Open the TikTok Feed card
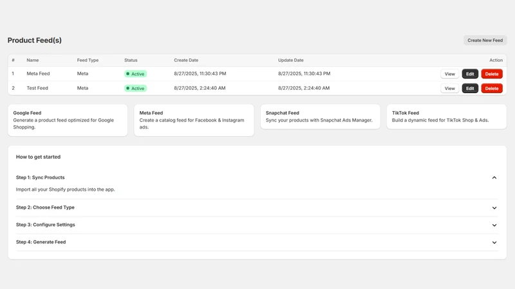Viewport: 515px width, 289px height. click(x=446, y=117)
